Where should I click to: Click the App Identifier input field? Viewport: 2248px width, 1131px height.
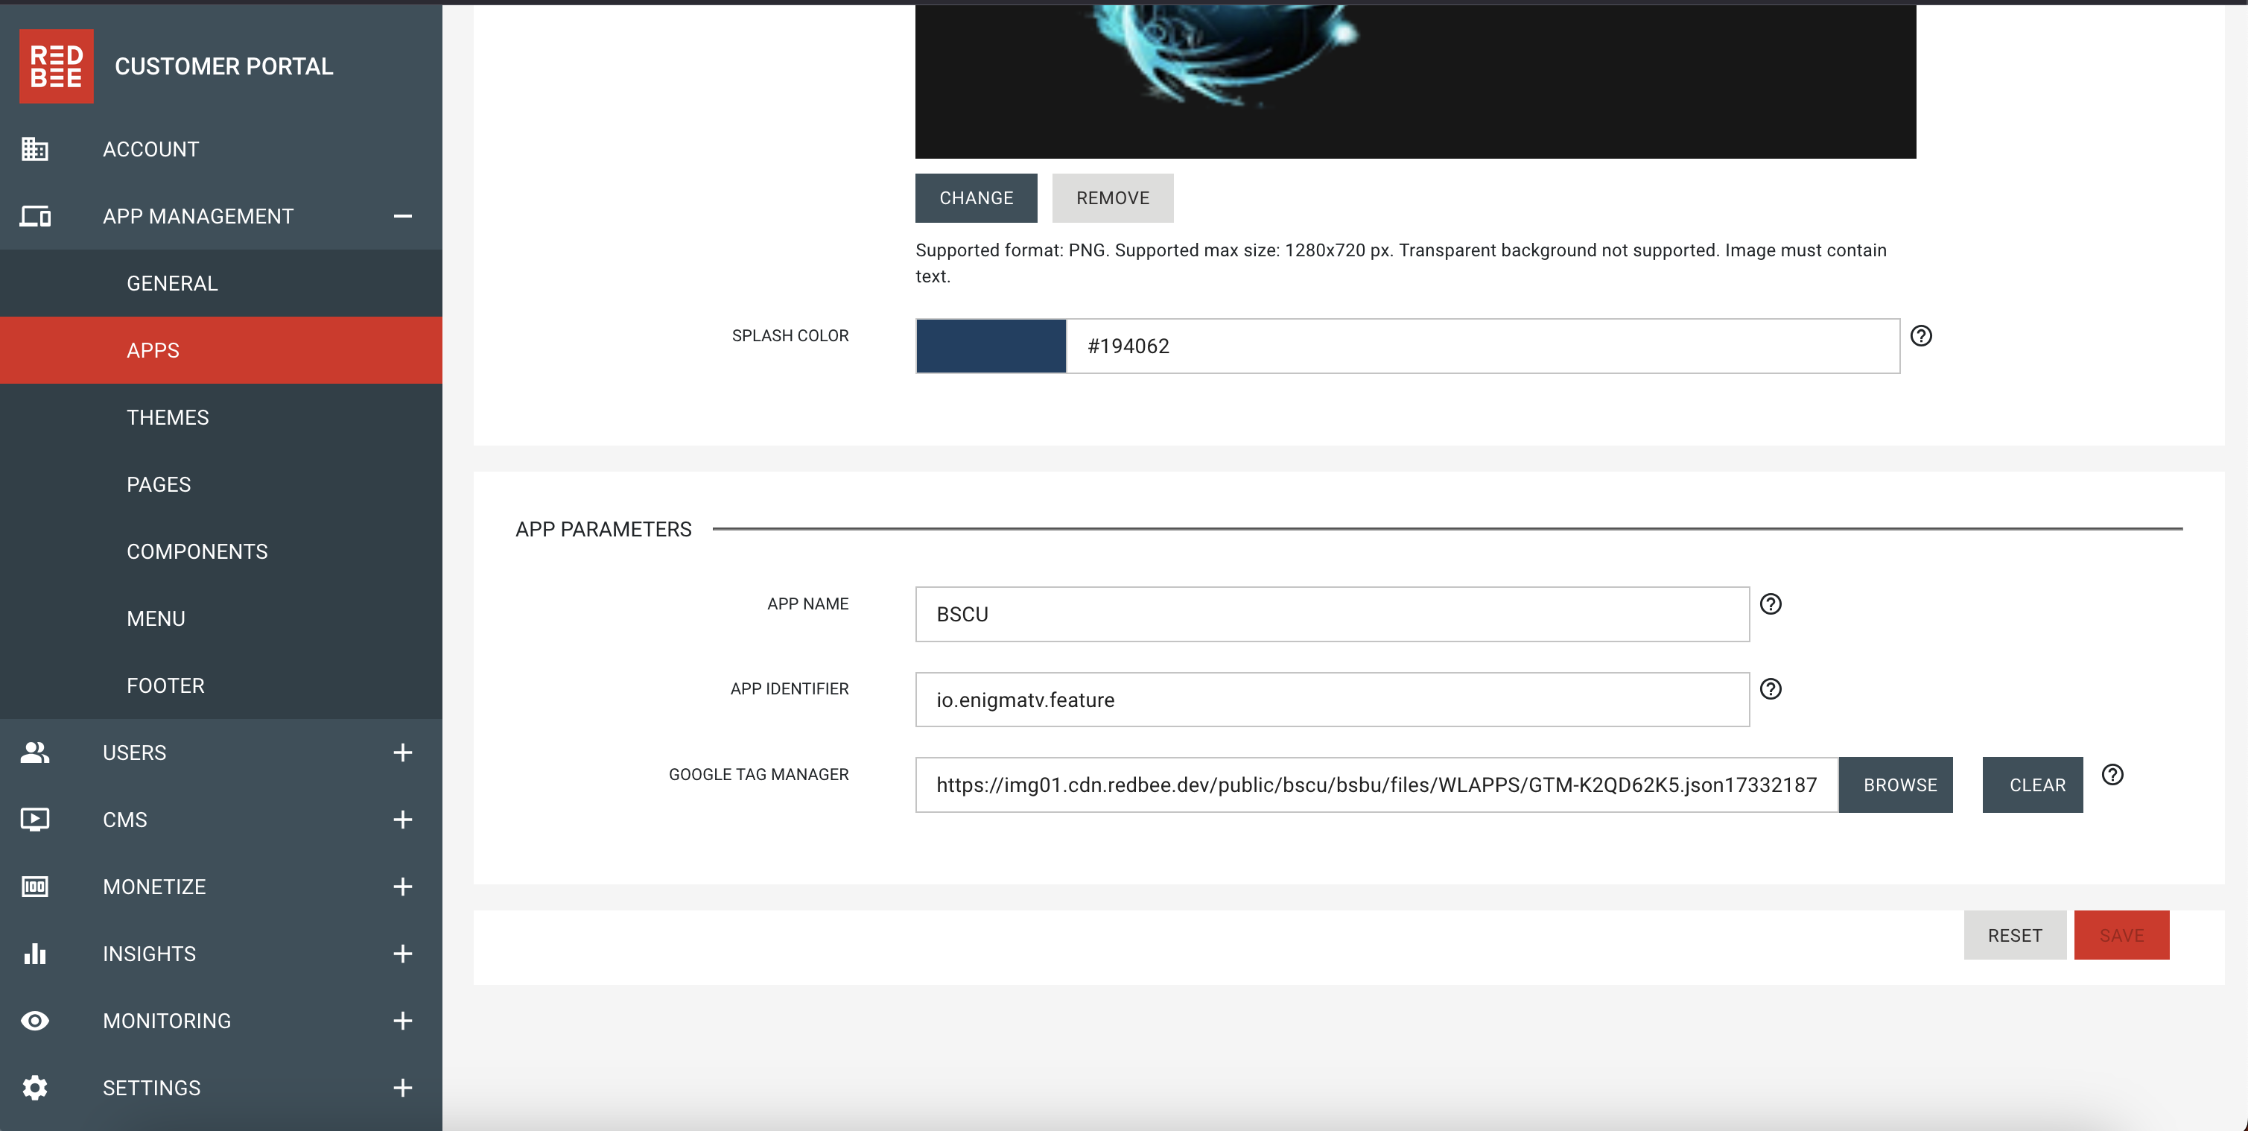pyautogui.click(x=1332, y=700)
